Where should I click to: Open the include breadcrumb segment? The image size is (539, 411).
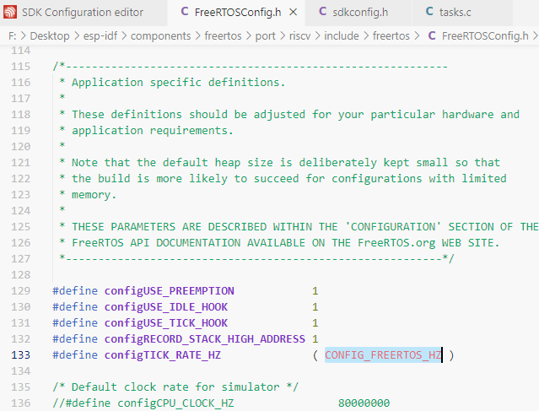342,35
